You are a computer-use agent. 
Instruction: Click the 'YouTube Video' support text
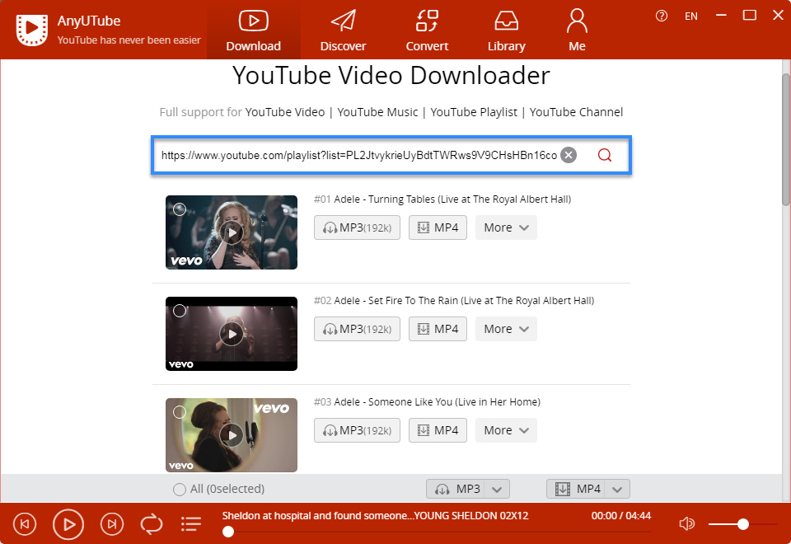(x=285, y=112)
